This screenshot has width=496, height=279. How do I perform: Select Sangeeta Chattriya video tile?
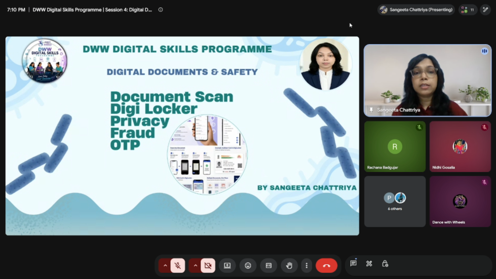click(x=428, y=80)
